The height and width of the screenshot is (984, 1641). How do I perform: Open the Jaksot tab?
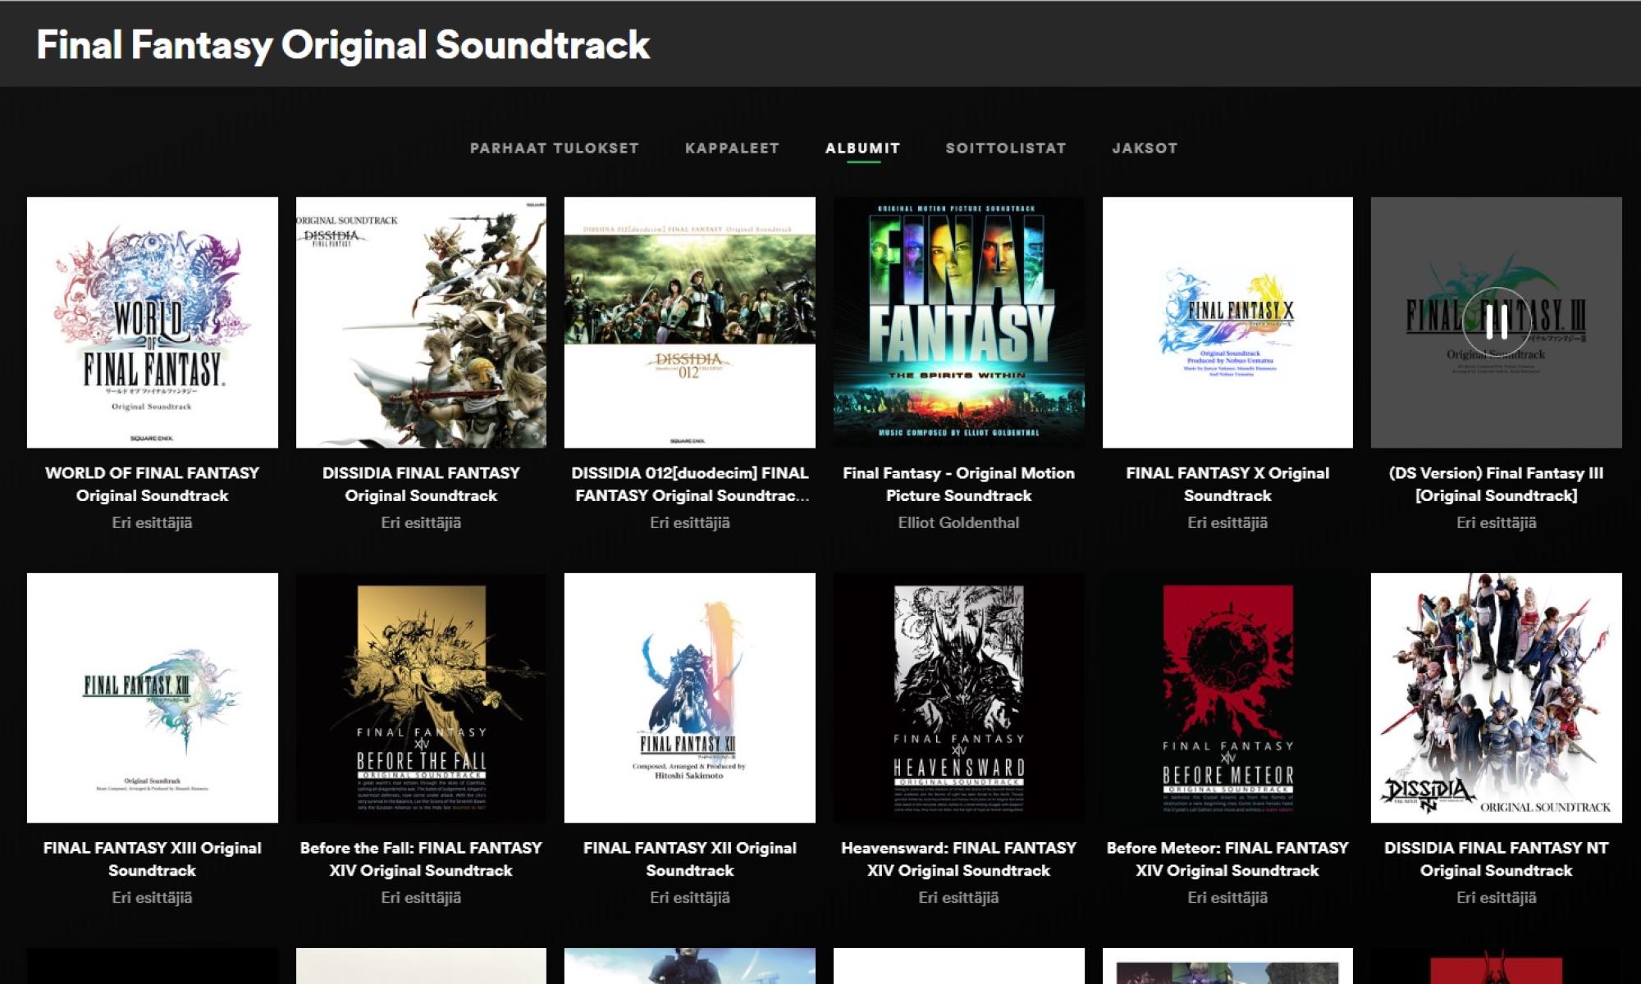pos(1145,148)
